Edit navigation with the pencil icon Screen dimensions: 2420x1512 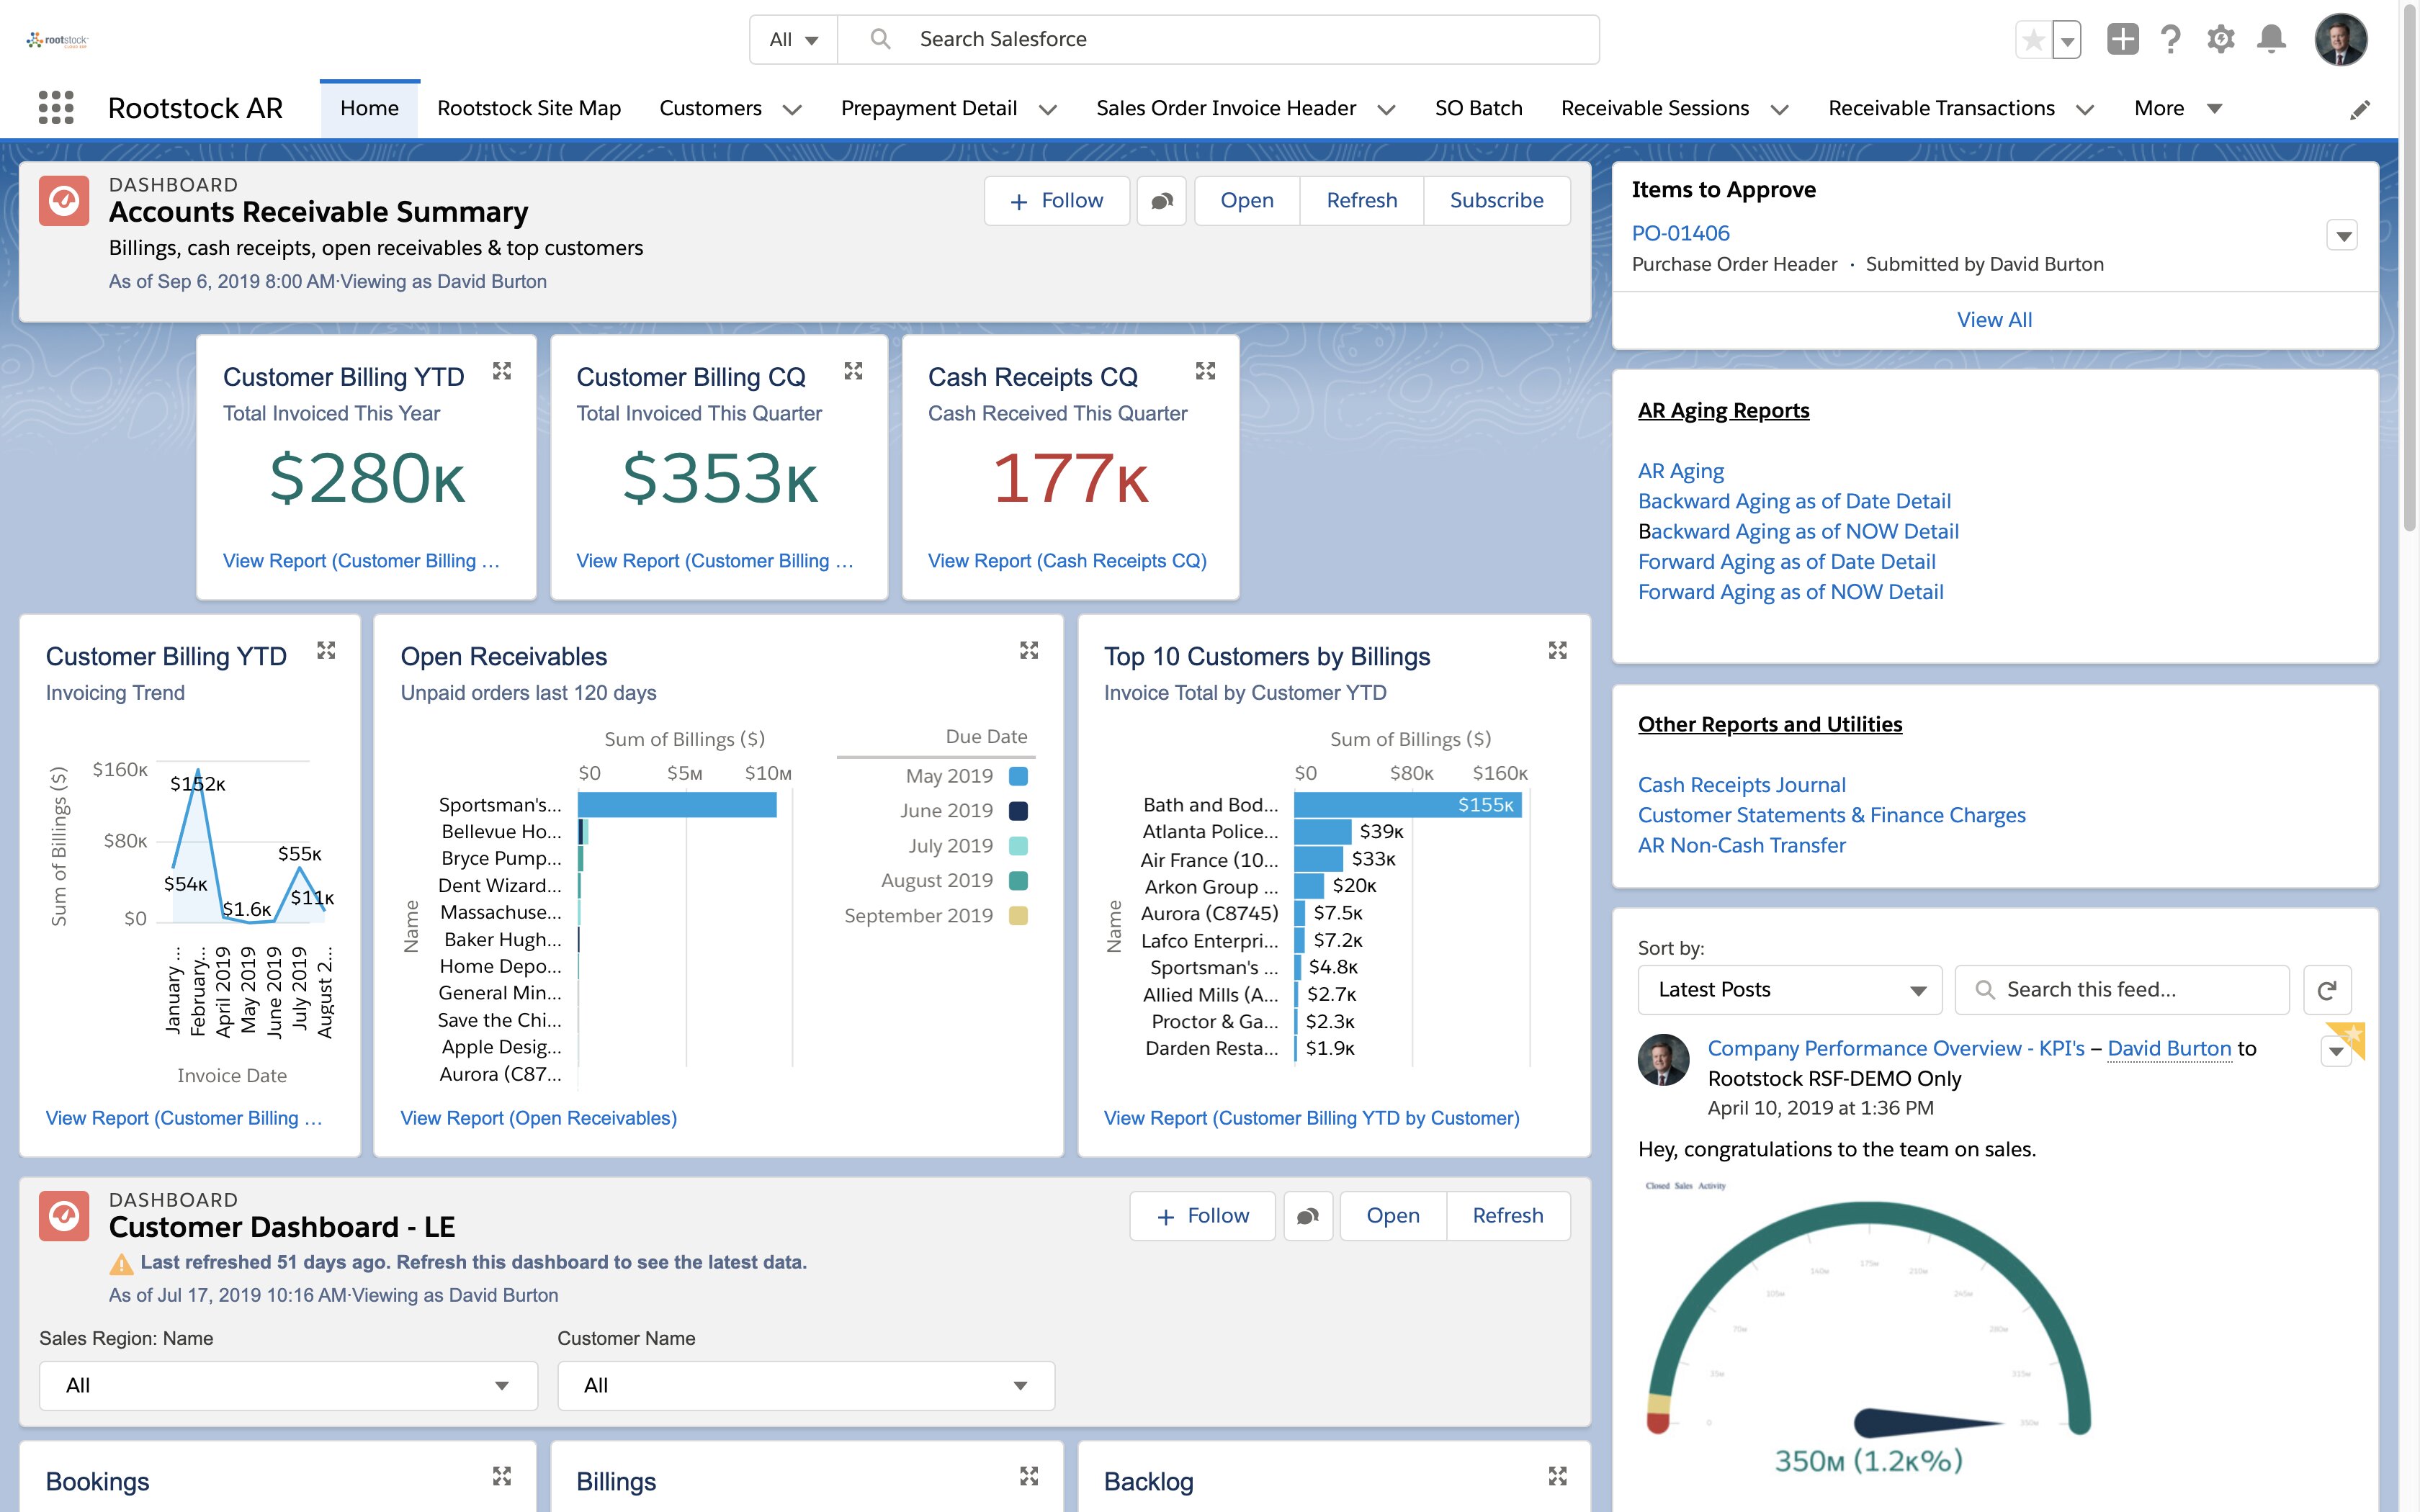2359,110
